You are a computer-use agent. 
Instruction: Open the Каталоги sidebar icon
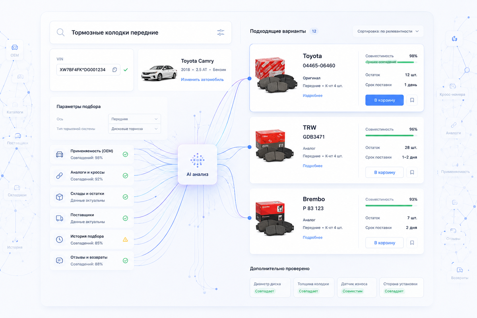15,105
